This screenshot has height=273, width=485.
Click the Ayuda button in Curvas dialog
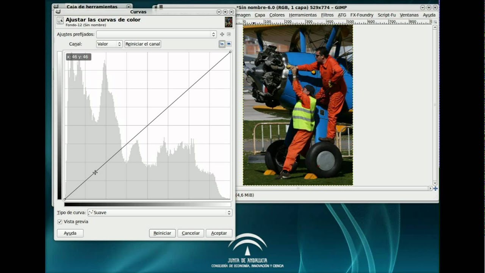70,233
